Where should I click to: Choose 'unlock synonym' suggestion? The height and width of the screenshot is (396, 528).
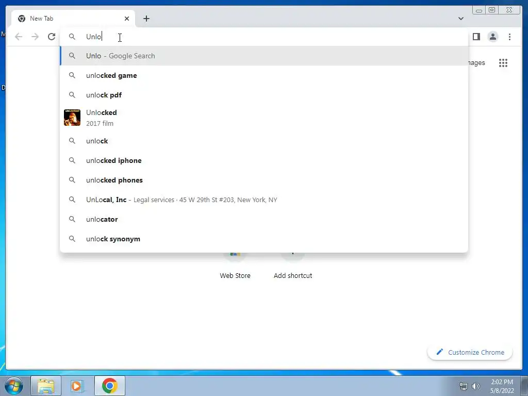264,239
